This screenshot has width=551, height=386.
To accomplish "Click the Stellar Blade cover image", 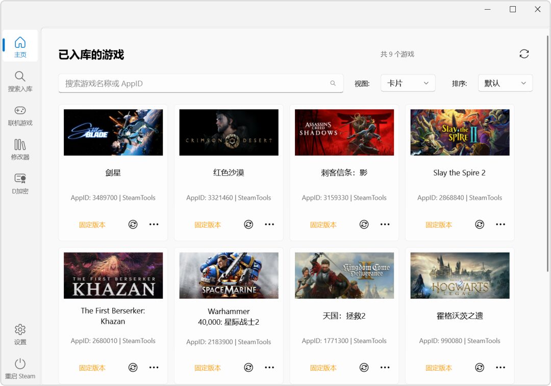I will (x=113, y=132).
